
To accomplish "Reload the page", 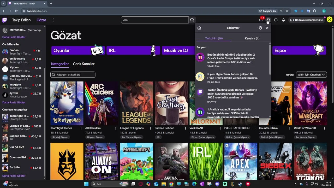I will tap(16, 11).
